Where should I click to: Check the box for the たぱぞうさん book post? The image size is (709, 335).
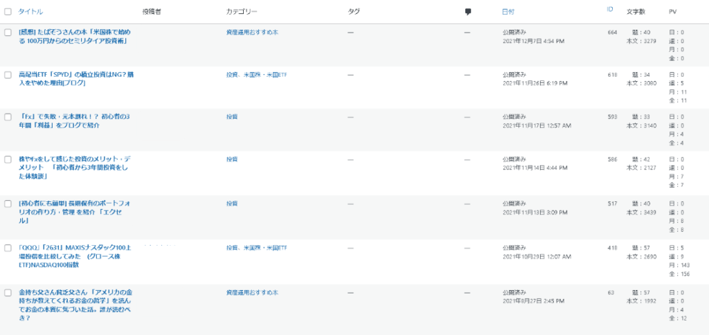click(8, 33)
